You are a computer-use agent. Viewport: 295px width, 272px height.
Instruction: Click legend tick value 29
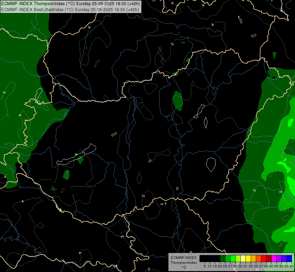coord(235,266)
